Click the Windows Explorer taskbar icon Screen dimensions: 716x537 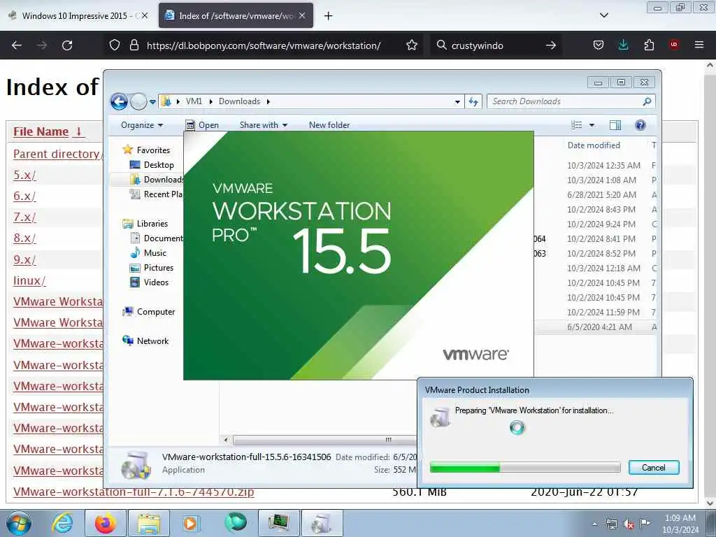(149, 523)
